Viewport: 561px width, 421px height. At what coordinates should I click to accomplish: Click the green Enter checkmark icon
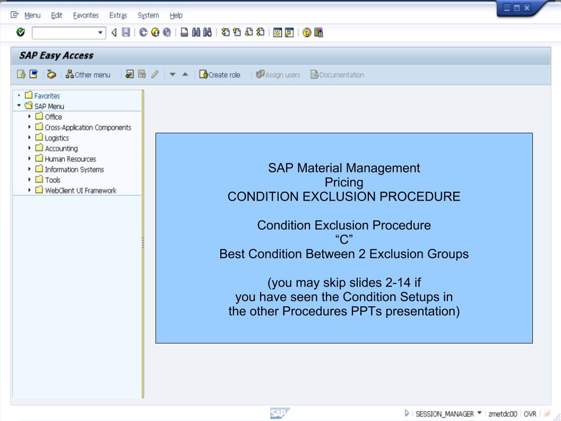(x=21, y=32)
